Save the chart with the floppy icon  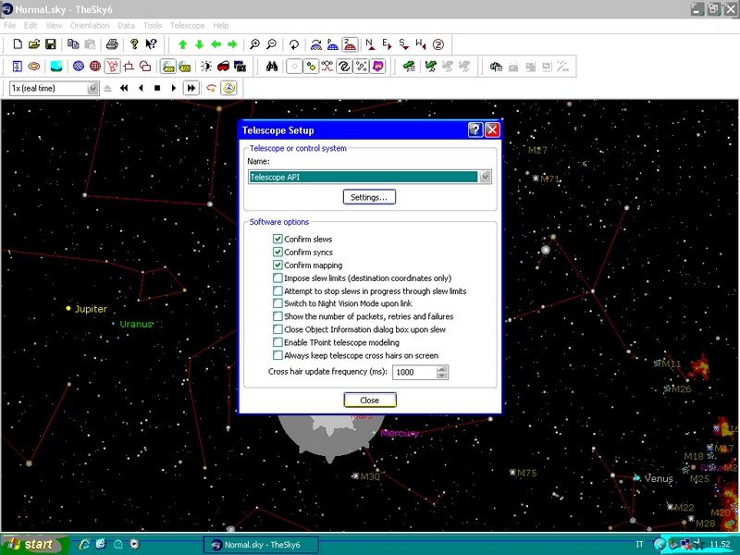tap(51, 44)
